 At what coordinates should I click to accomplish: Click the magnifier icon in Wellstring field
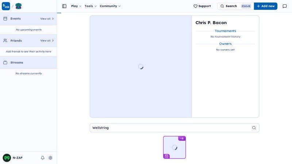point(254,128)
